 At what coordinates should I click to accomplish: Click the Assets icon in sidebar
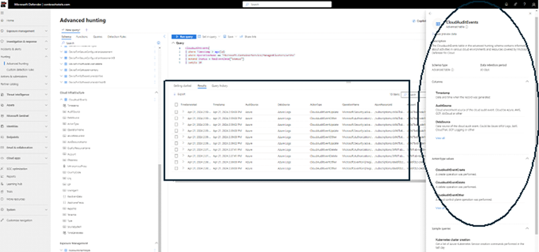(x=3, y=105)
